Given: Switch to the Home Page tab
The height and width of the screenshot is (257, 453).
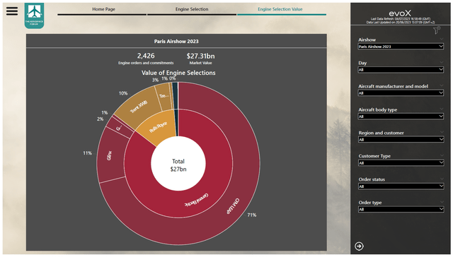Looking at the screenshot, I should coord(103,9).
